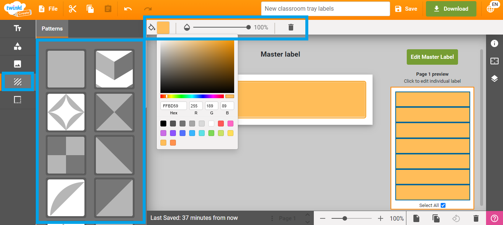Click the rotate page icon in bottom bar

(x=456, y=218)
